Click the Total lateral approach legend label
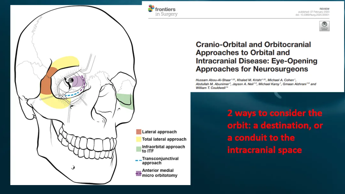345x194 pixels. click(x=164, y=139)
